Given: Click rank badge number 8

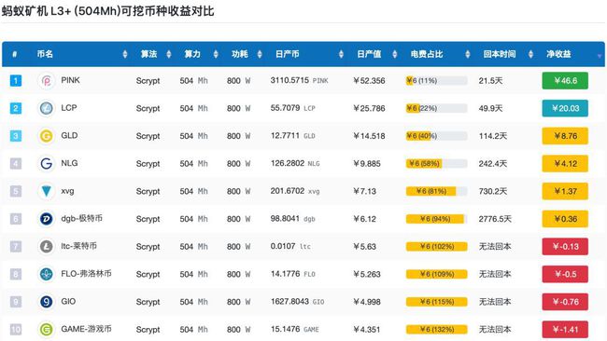Looking at the screenshot, I should pyautogui.click(x=16, y=274).
